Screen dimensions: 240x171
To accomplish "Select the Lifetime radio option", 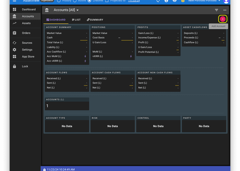I will pyautogui.click(x=90, y=1).
